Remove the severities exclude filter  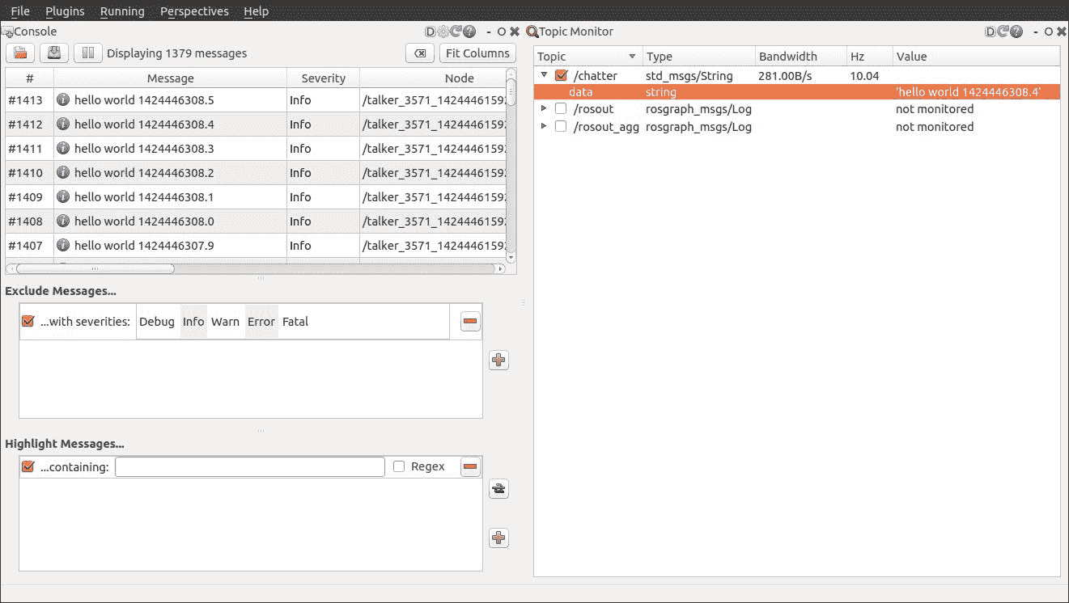[x=469, y=322]
